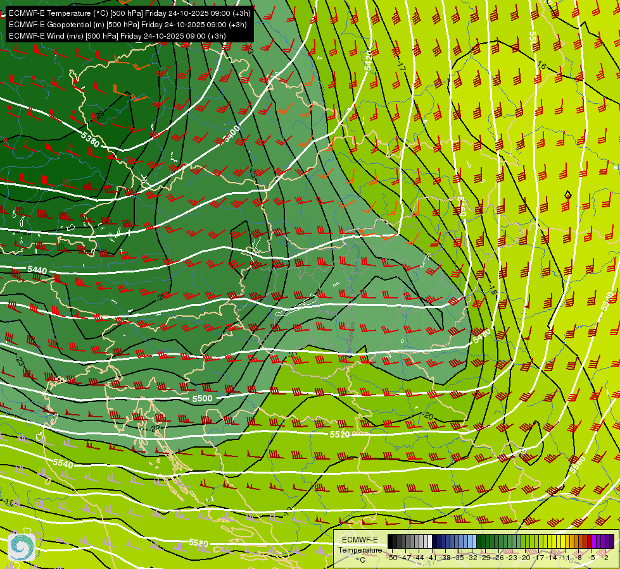Click the white '5380' geopotential contour label
This screenshot has width=620, height=569.
(x=90, y=139)
